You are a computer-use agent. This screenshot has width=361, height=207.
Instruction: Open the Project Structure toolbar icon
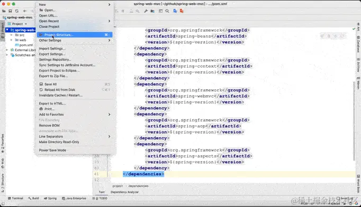point(152,11)
